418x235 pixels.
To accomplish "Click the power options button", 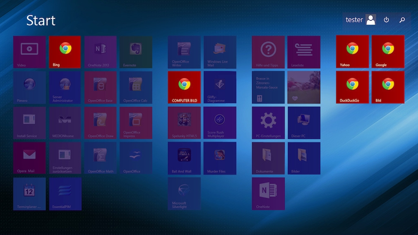I will (386, 20).
